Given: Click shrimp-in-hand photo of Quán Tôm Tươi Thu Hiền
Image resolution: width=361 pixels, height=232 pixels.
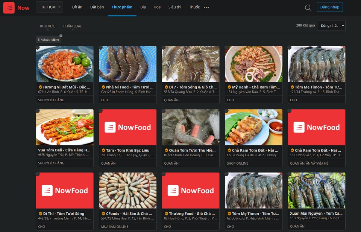Looking at the screenshot, I should coord(191,127).
